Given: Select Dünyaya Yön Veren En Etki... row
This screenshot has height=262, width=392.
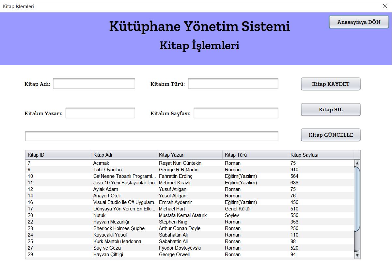Looking at the screenshot, I should coord(190,209).
